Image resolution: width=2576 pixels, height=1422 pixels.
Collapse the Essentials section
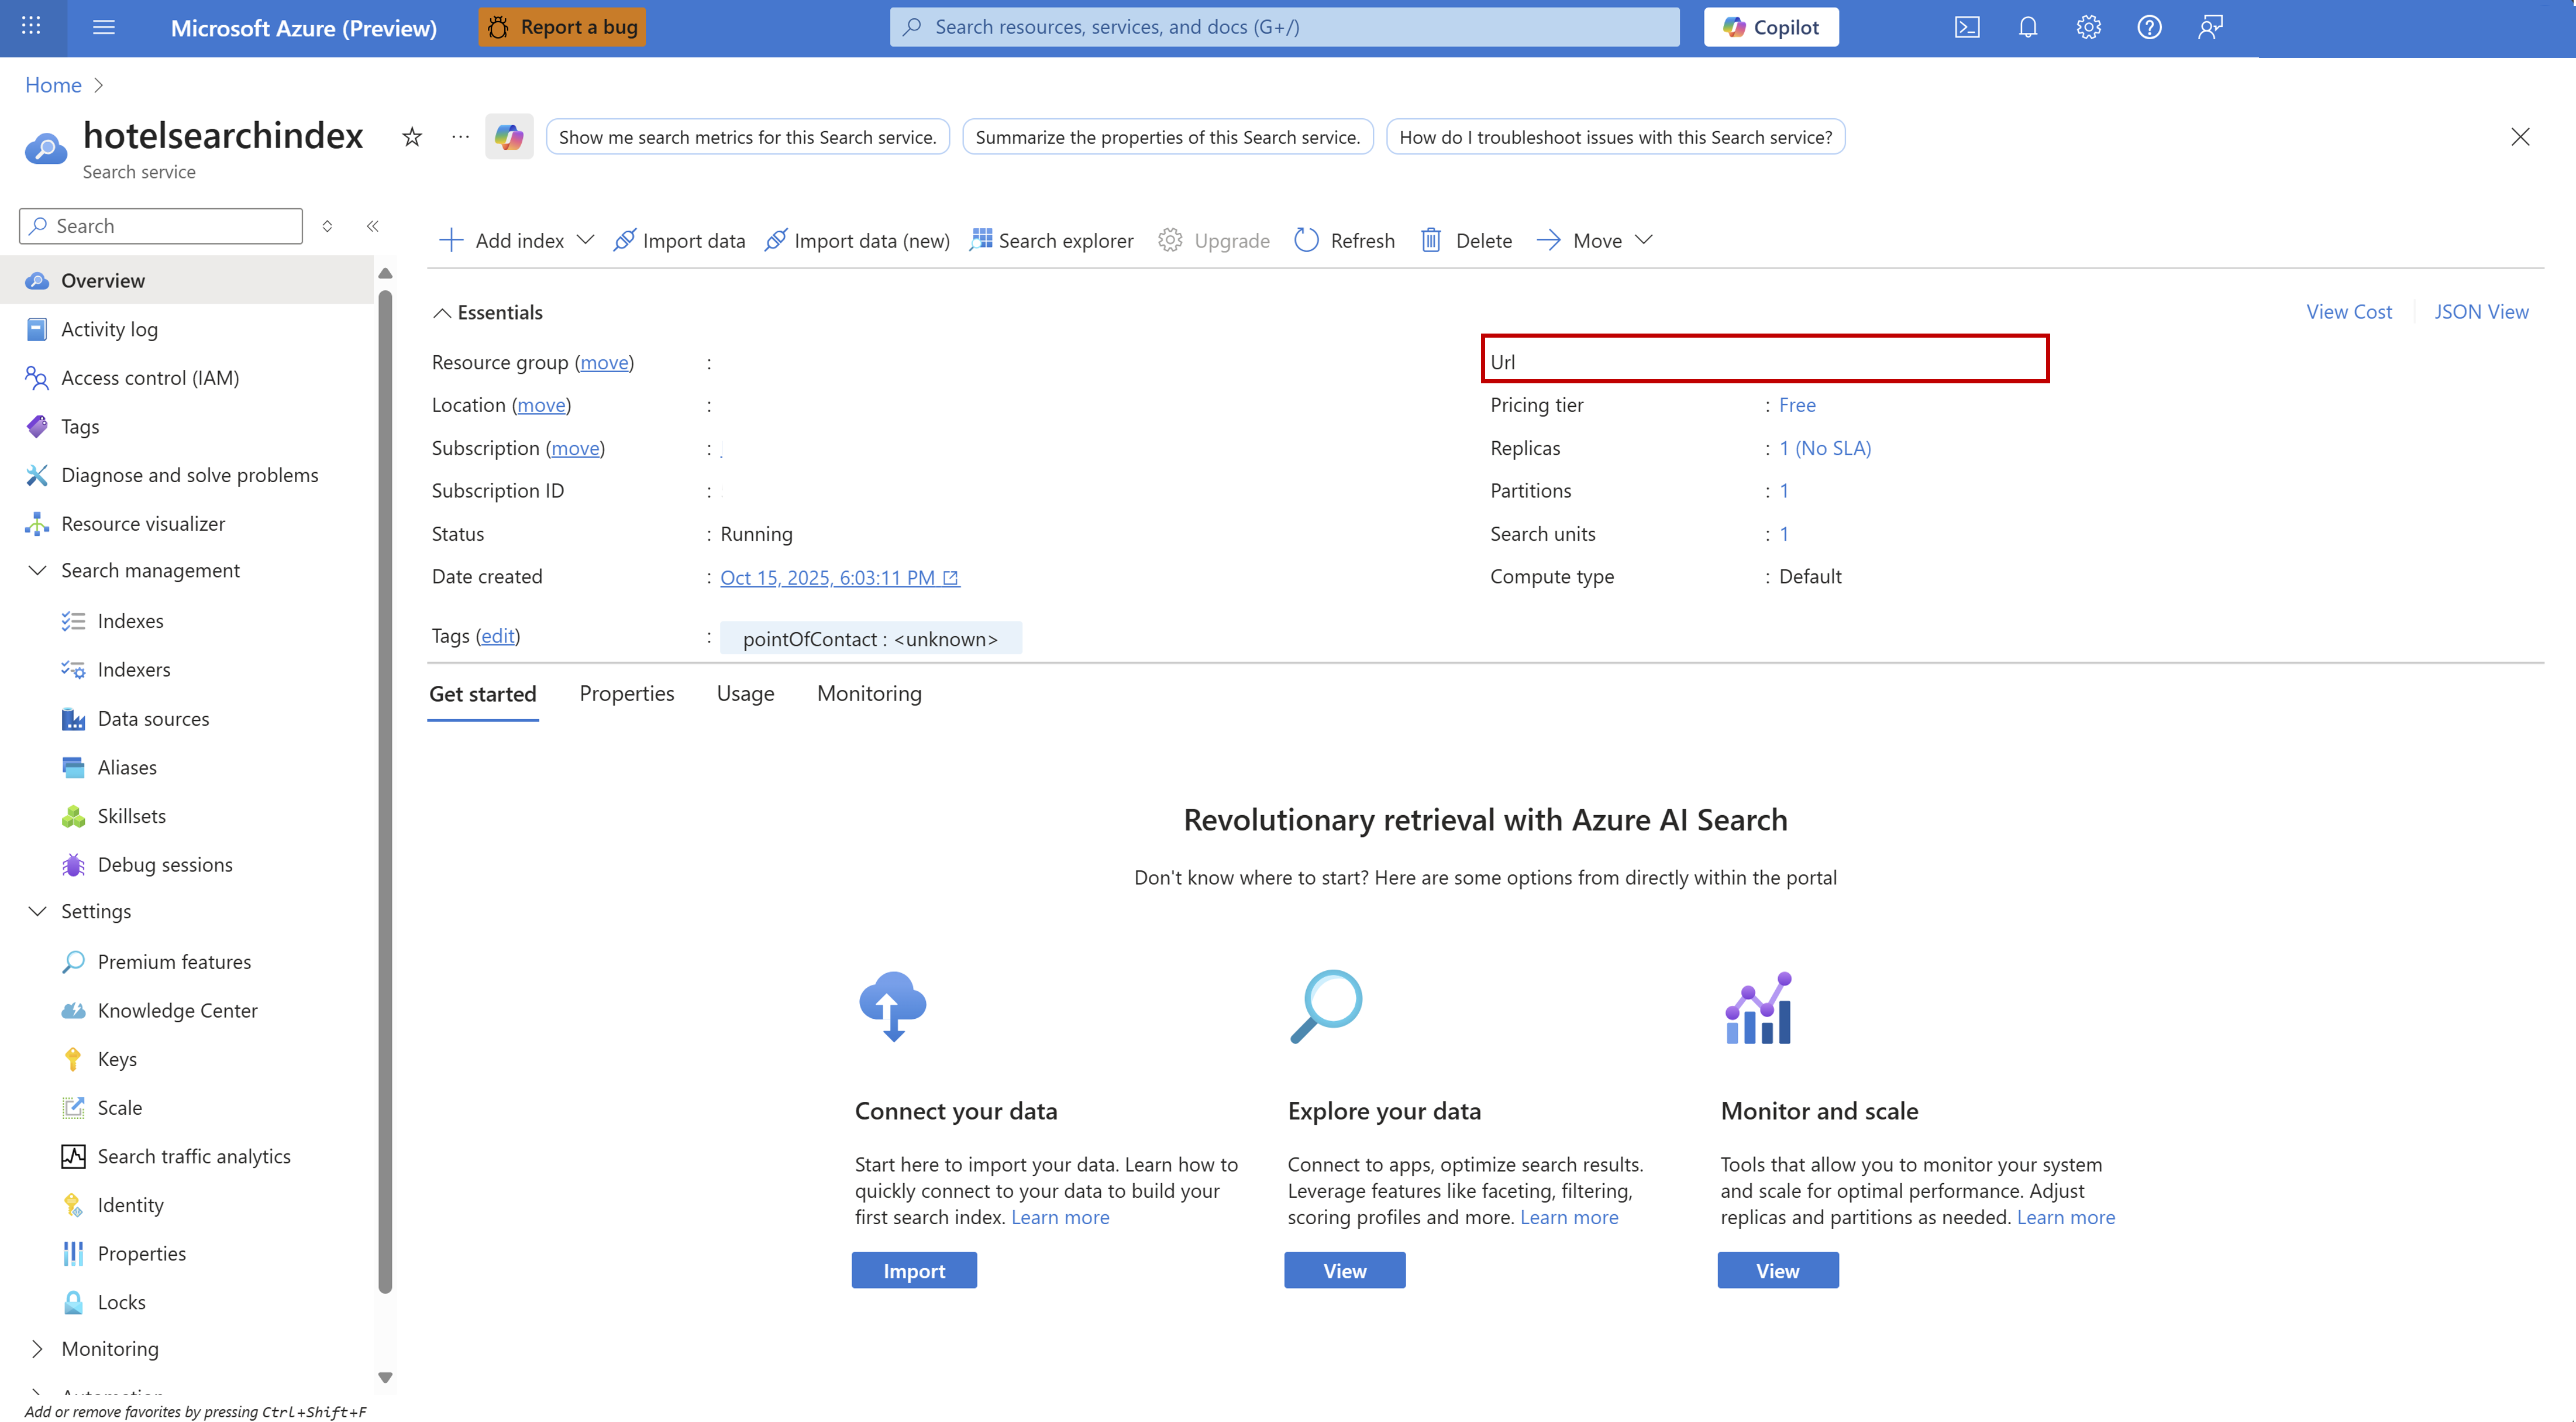click(441, 313)
